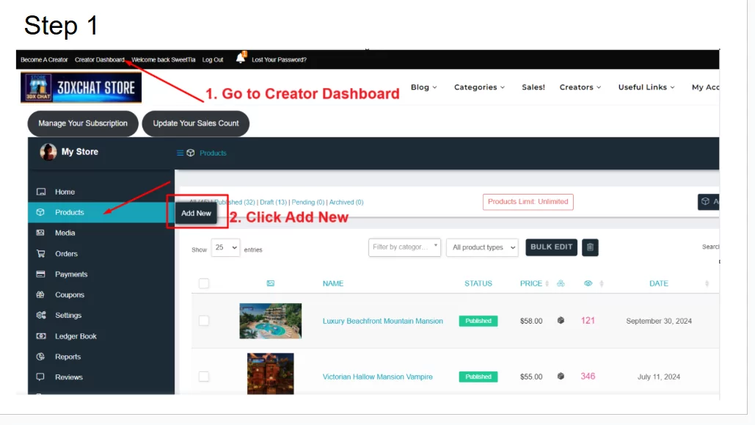Tick the select-all checkbox in the table header
This screenshot has height=425, width=755.
pyautogui.click(x=203, y=283)
